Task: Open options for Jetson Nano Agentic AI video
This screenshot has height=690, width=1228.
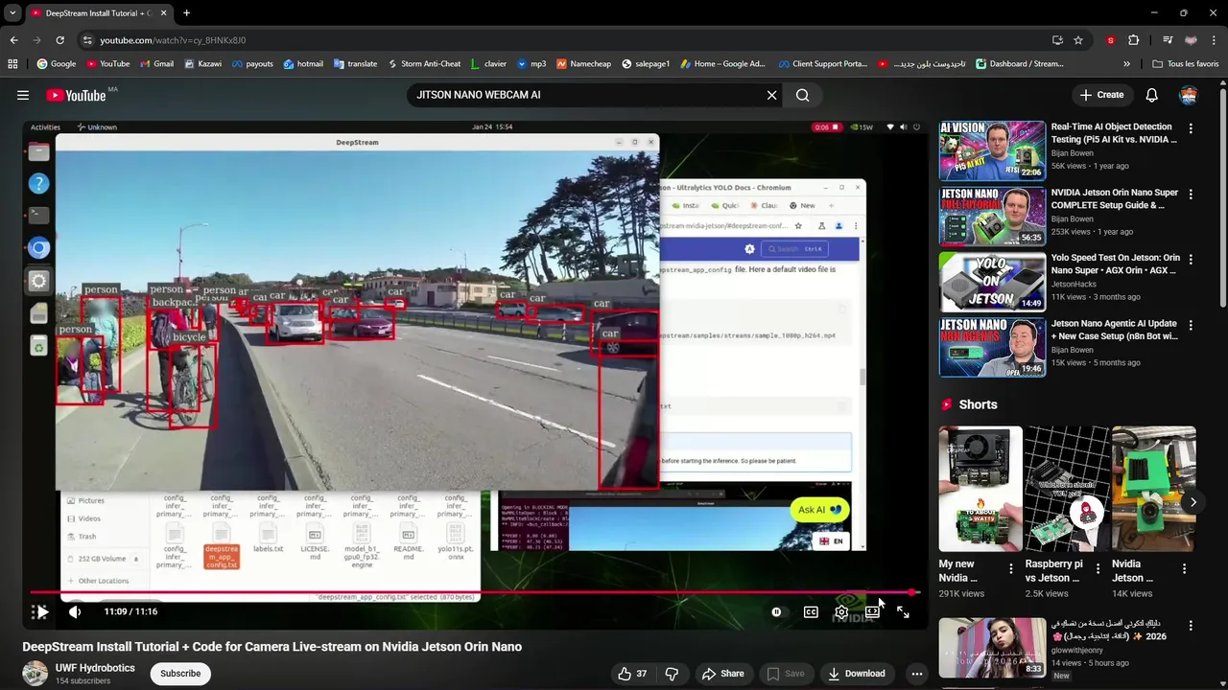Action: point(1191,326)
